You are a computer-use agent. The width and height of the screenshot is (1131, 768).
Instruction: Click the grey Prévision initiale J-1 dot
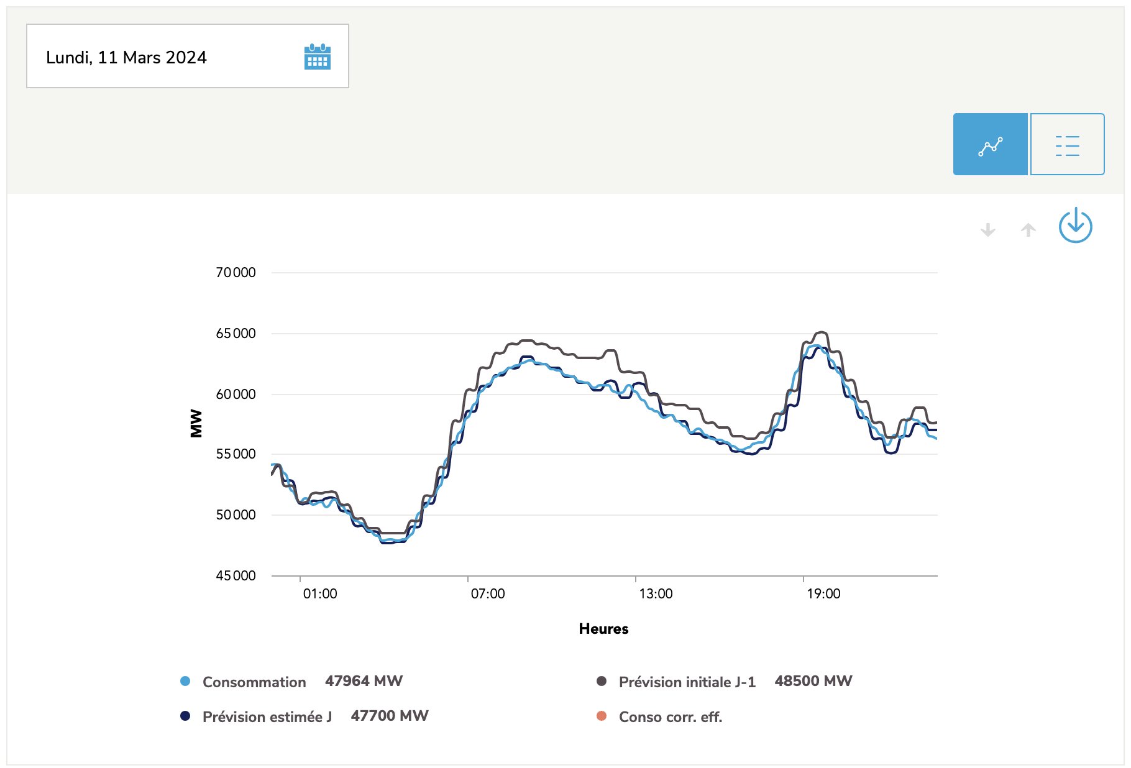pos(602,682)
